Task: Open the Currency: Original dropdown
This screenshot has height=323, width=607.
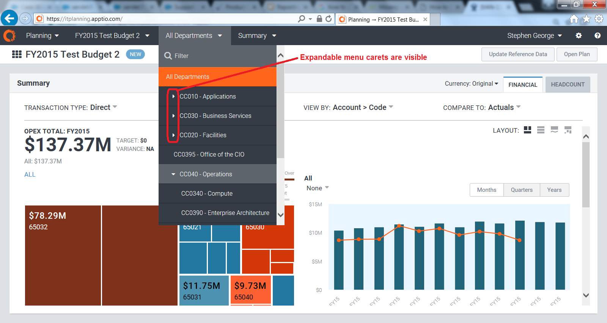Action: coord(472,83)
